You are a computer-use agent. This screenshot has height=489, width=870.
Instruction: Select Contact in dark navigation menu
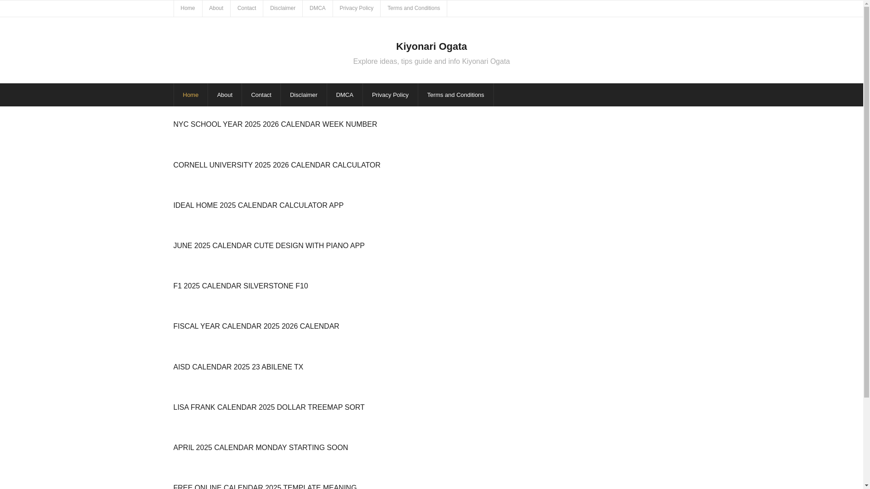tap(261, 95)
